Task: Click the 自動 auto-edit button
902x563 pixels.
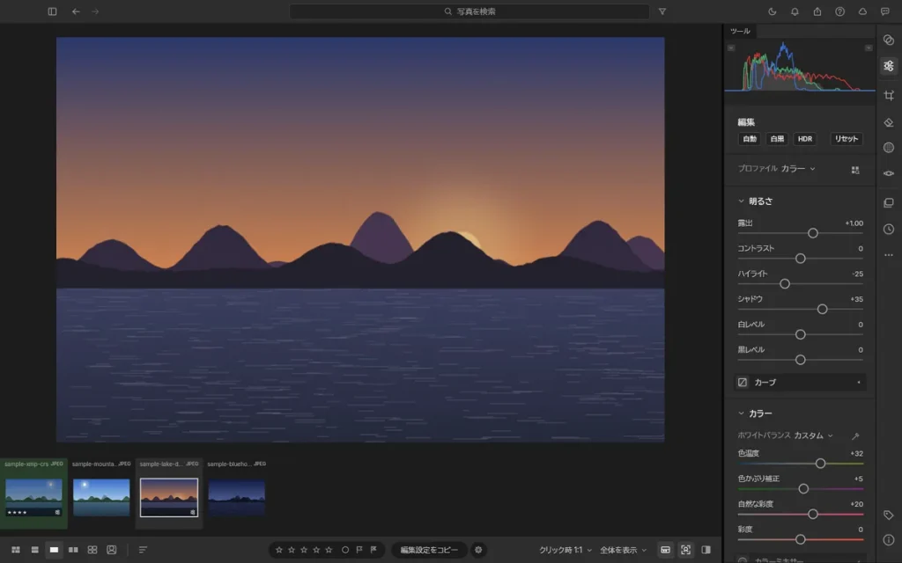Action: 750,138
